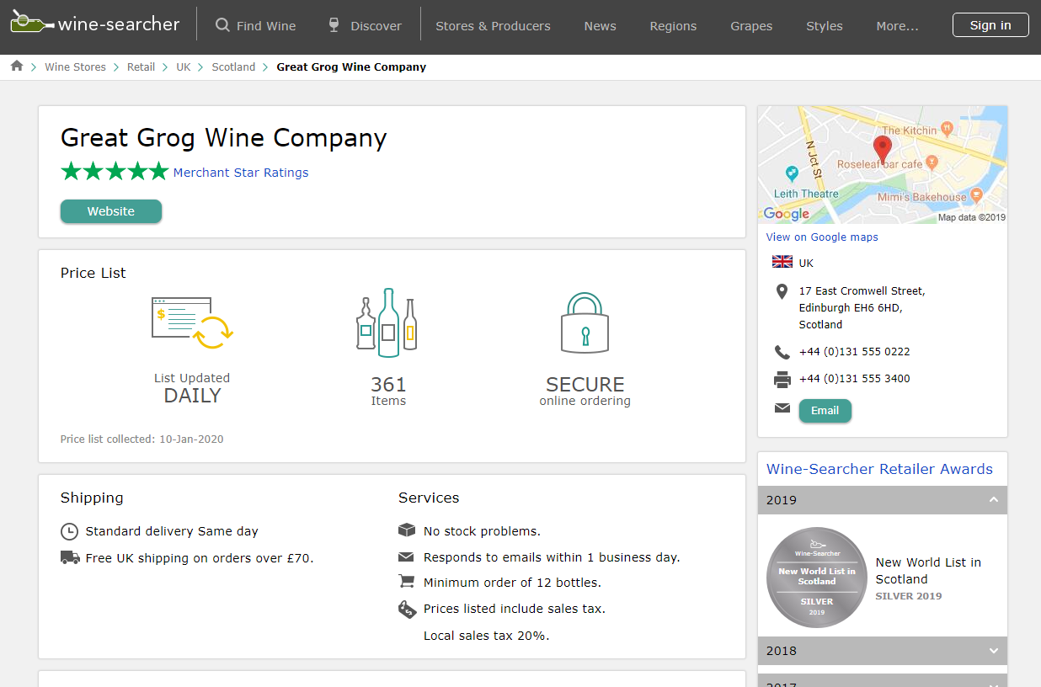Click the cart icon beside Minimum order
Image resolution: width=1041 pixels, height=687 pixels.
407,582
